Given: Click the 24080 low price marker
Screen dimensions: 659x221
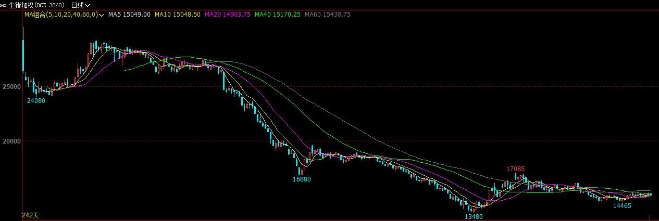Looking at the screenshot, I should pyautogui.click(x=36, y=101).
